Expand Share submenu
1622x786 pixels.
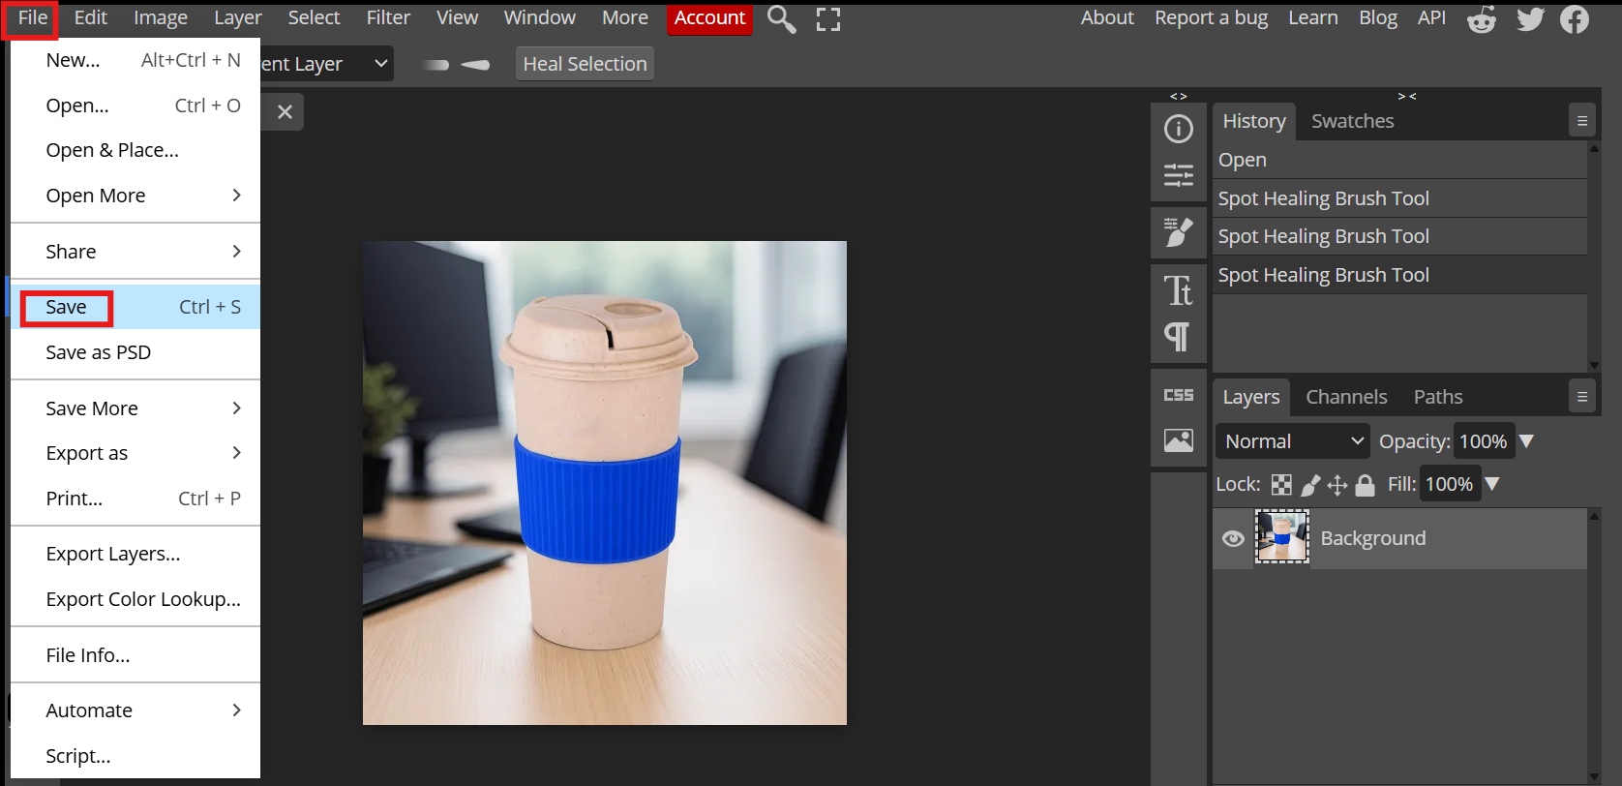coord(135,252)
